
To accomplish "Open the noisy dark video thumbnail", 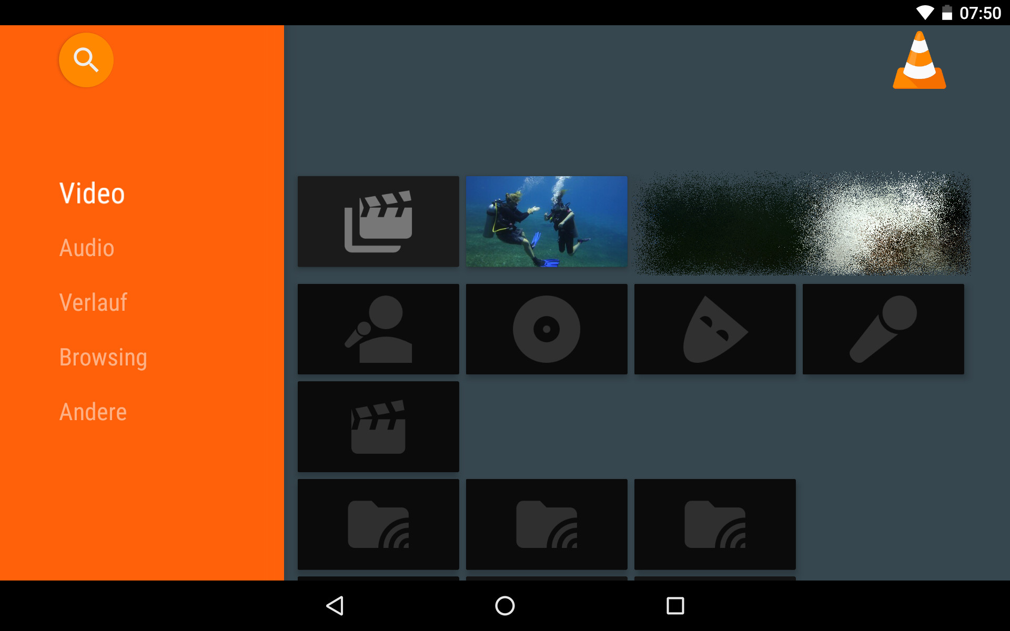I will coord(803,223).
